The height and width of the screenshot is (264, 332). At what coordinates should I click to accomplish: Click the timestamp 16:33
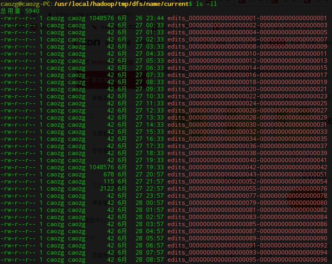155,139
